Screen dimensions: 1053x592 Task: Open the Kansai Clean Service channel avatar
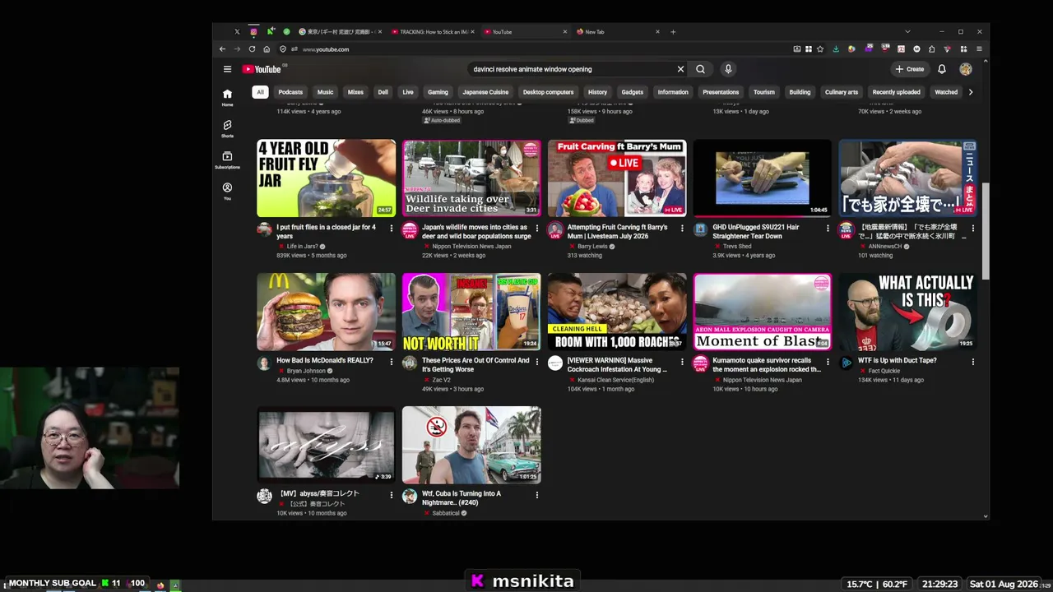click(555, 363)
